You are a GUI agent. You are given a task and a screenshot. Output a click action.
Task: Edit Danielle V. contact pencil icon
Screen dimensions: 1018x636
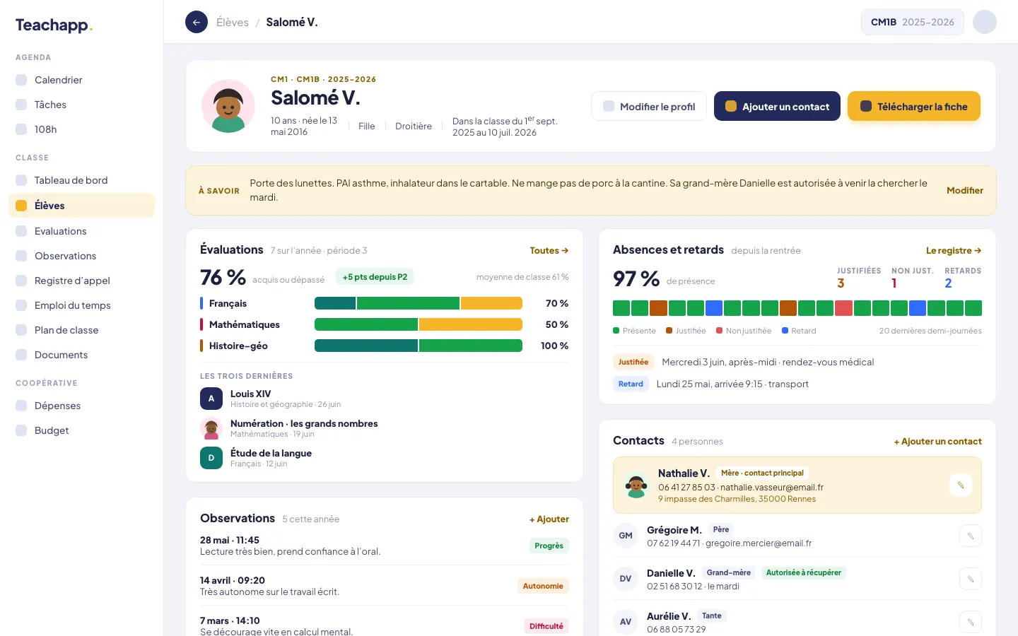[x=971, y=579]
